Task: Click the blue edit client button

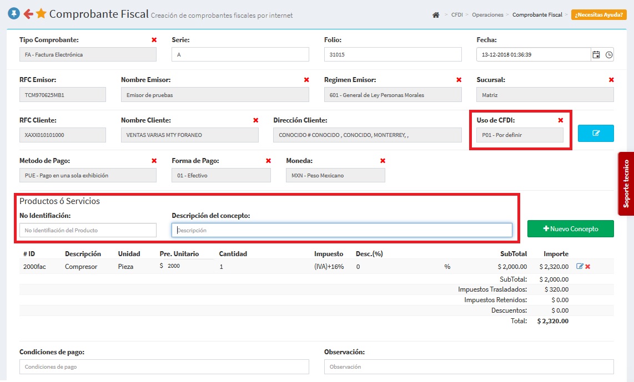Action: (x=596, y=133)
